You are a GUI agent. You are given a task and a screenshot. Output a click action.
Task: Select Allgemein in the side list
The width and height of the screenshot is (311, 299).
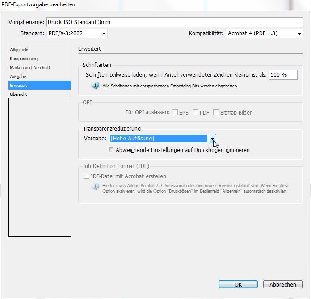pyautogui.click(x=19, y=50)
